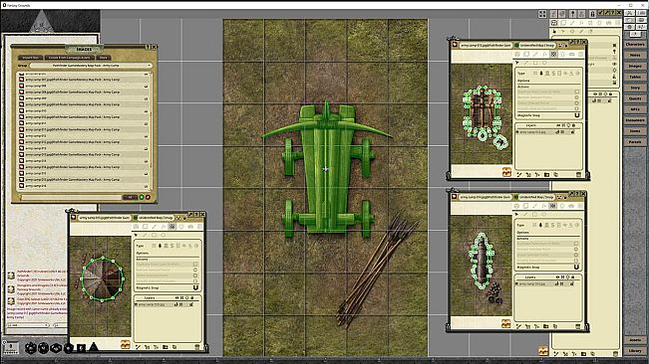
Task: Click add folder layer icon in lower-left window
Action: coord(165,347)
